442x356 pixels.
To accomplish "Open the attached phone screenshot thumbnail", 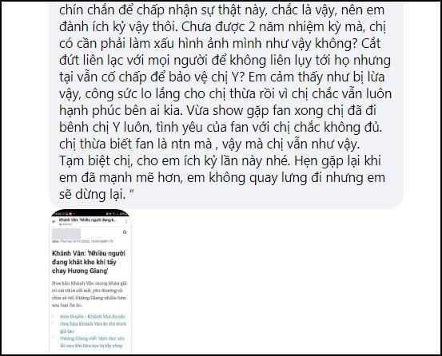I will (90, 281).
